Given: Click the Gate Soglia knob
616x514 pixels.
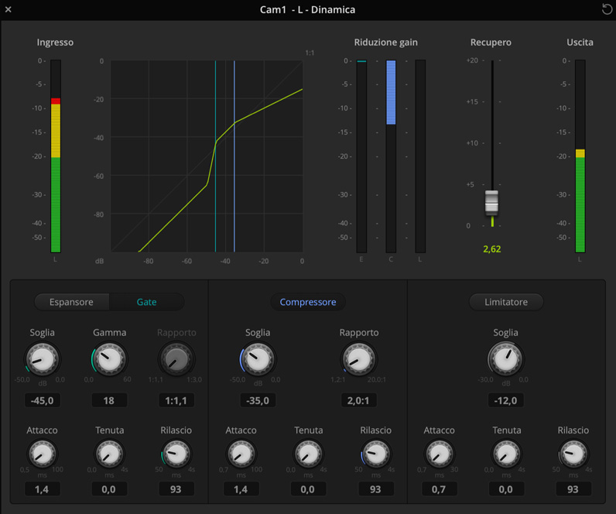Looking at the screenshot, I should (x=42, y=359).
